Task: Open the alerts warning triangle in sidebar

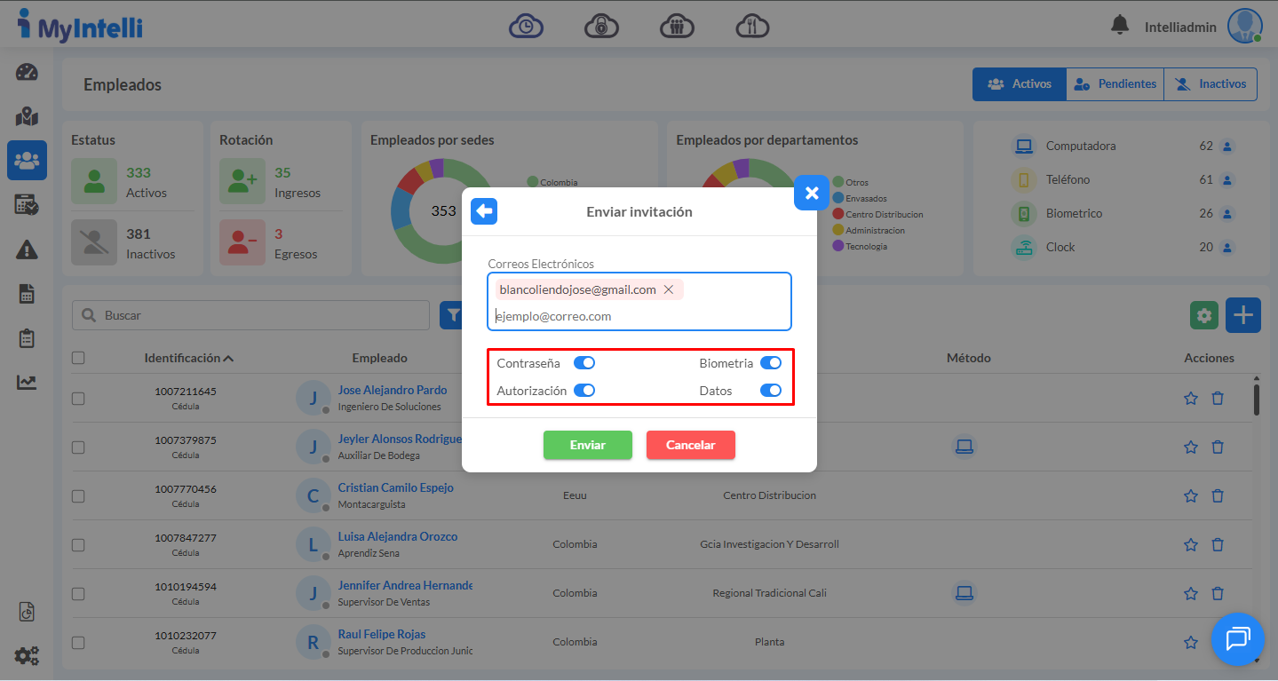Action: pos(27,250)
